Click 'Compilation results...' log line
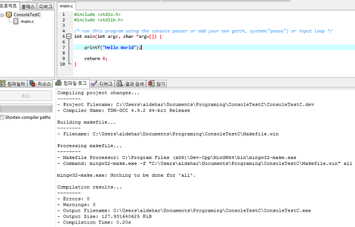 coord(89,187)
